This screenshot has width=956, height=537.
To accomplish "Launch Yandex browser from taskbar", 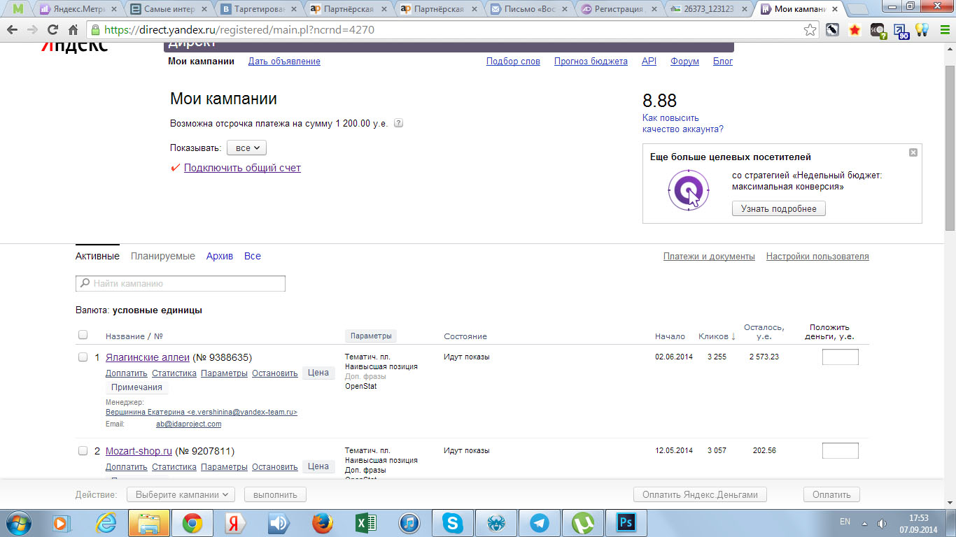I will click(236, 522).
